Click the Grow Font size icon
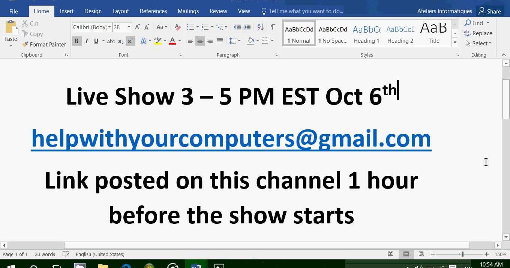The width and height of the screenshot is (510, 268). [x=137, y=27]
